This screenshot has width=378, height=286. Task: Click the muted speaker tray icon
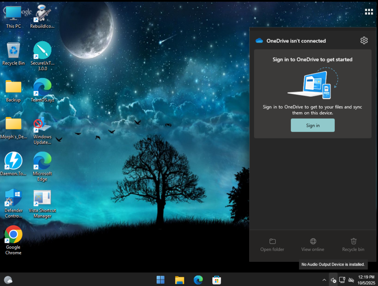coord(333,280)
